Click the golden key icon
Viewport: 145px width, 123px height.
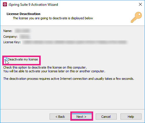[x=136, y=17]
